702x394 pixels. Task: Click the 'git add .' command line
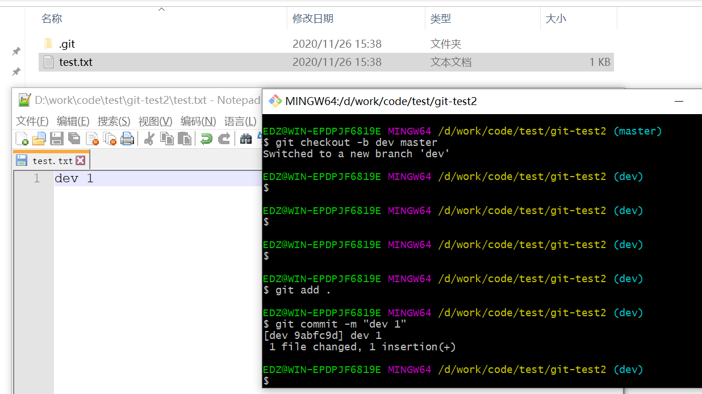pyautogui.click(x=296, y=290)
